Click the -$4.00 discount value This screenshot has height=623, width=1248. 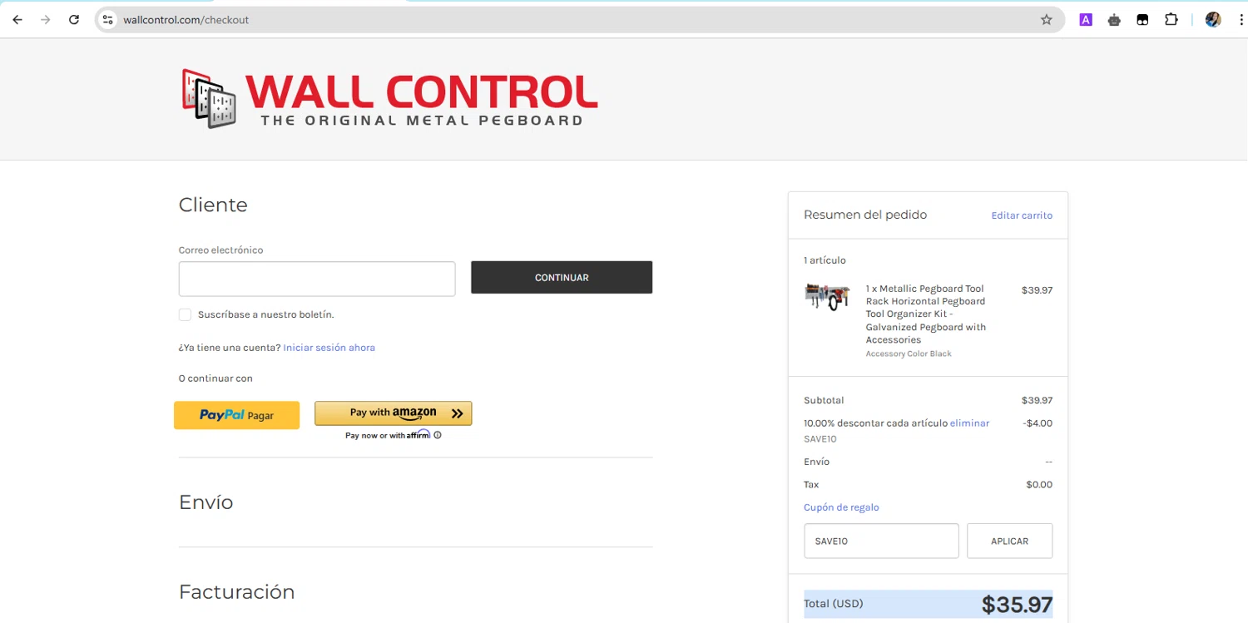click(1038, 423)
